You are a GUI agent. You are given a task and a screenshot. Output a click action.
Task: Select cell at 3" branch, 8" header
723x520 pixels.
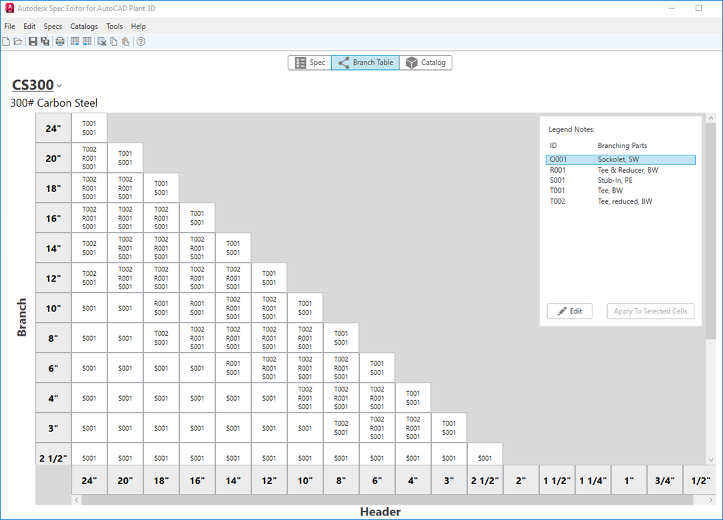point(341,428)
